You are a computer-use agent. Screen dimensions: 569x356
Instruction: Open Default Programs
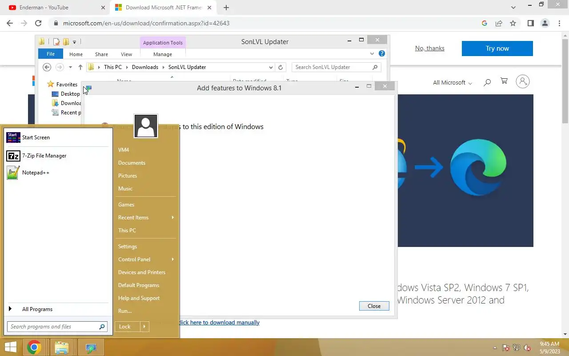coord(139,285)
